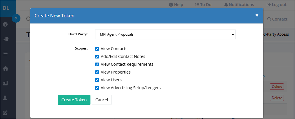Viewport: 295px width, 119px height.
Task: Select the home icon in sidebar
Action: pos(6,68)
